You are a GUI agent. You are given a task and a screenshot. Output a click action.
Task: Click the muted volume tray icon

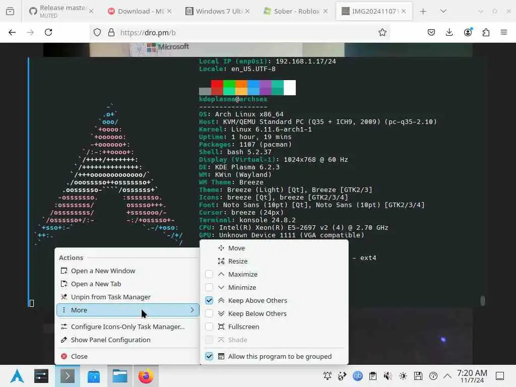pos(388,376)
